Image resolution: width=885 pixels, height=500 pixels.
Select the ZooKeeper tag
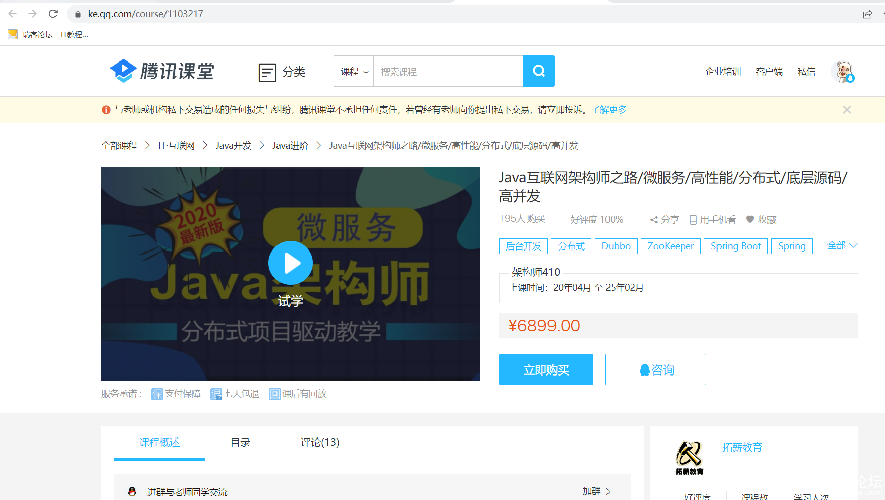671,246
